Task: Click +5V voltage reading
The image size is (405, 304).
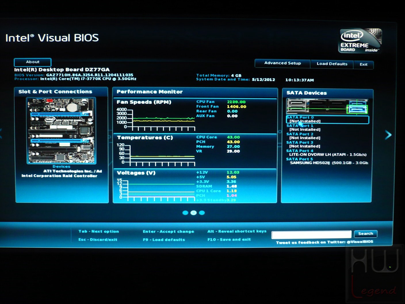Action: point(216,177)
